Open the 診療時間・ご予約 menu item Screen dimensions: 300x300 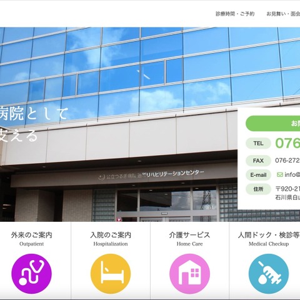(235, 14)
